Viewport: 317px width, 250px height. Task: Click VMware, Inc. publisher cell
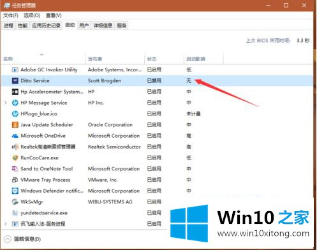pos(103,180)
